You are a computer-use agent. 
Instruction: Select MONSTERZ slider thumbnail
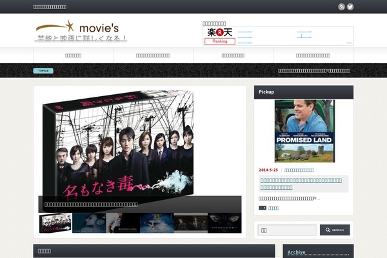click(224, 223)
